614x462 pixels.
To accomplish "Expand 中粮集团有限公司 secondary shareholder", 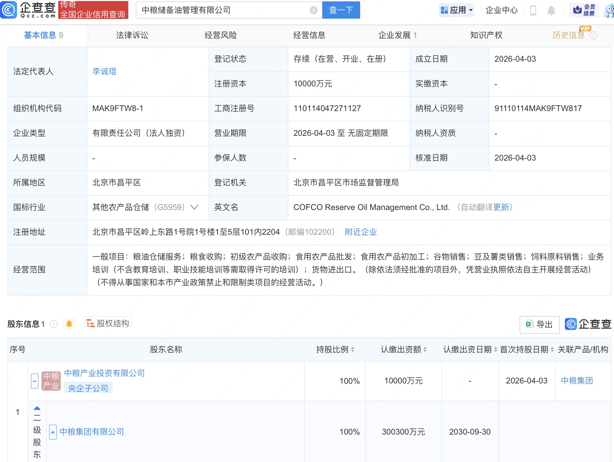I will [x=53, y=432].
